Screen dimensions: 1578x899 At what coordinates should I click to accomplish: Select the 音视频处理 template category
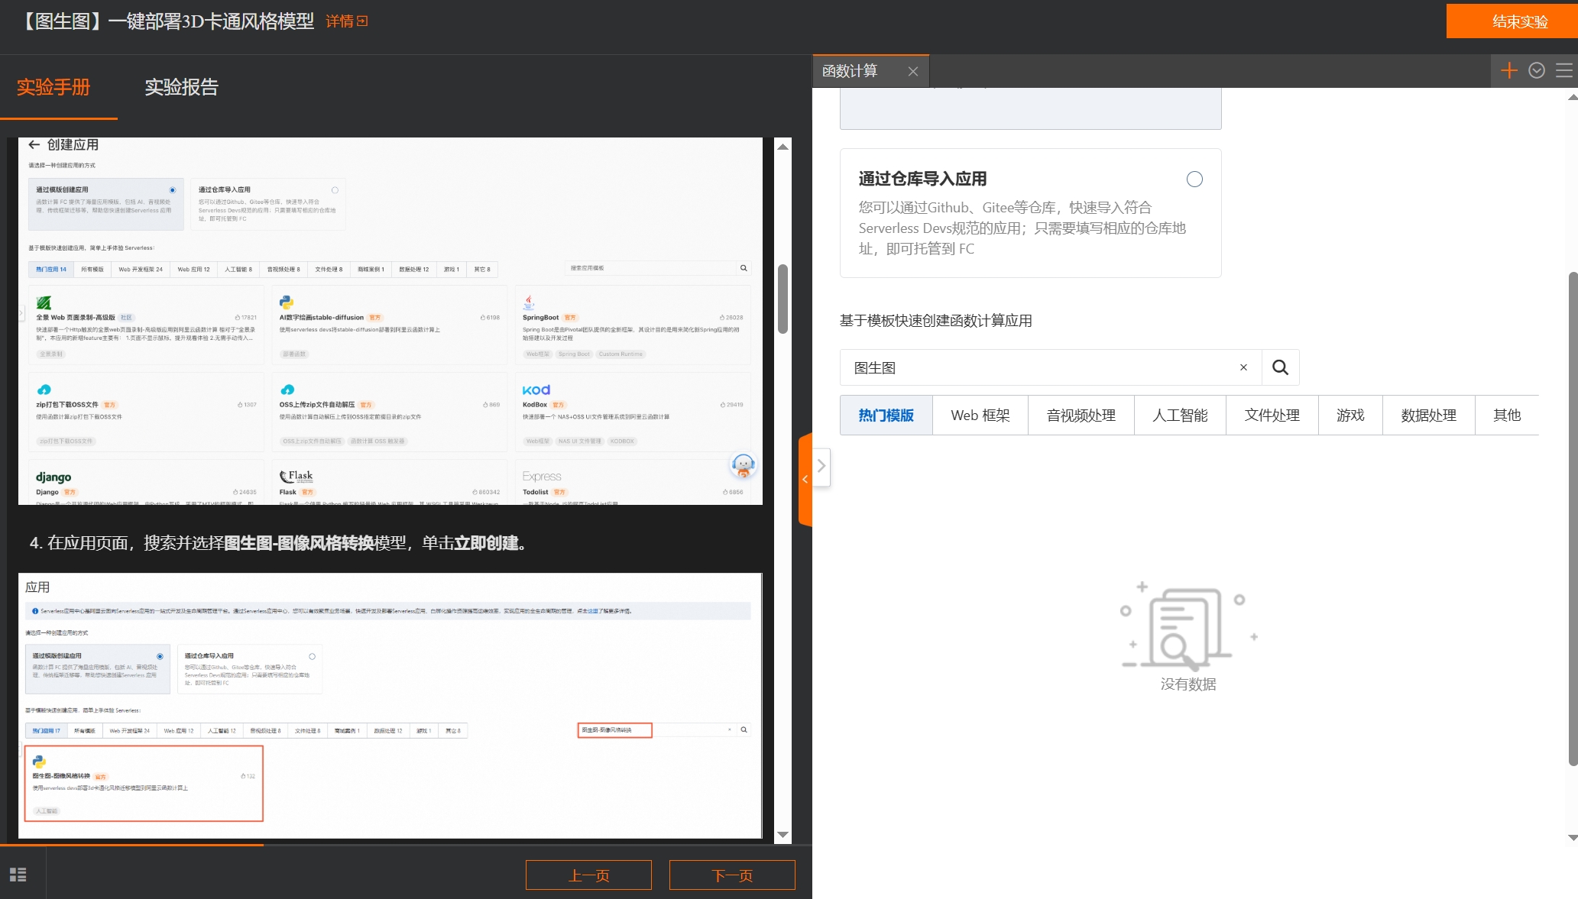point(1081,416)
